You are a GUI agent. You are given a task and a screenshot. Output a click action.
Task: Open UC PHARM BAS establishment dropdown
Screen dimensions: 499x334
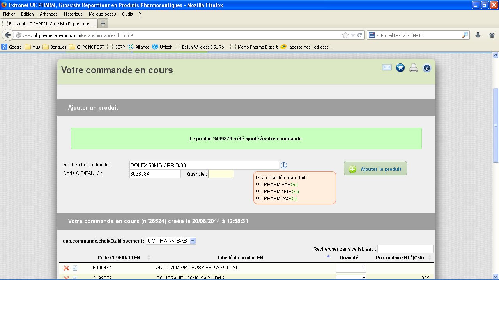tap(171, 241)
